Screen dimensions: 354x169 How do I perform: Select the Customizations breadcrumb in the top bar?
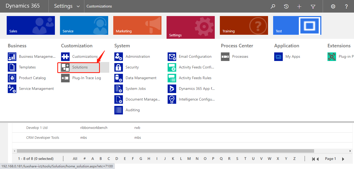pos(99,6)
